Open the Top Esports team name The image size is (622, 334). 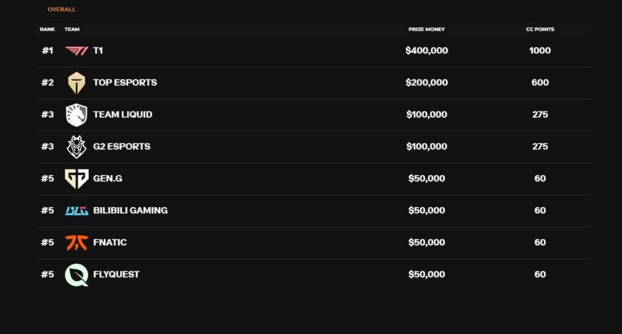coord(125,83)
